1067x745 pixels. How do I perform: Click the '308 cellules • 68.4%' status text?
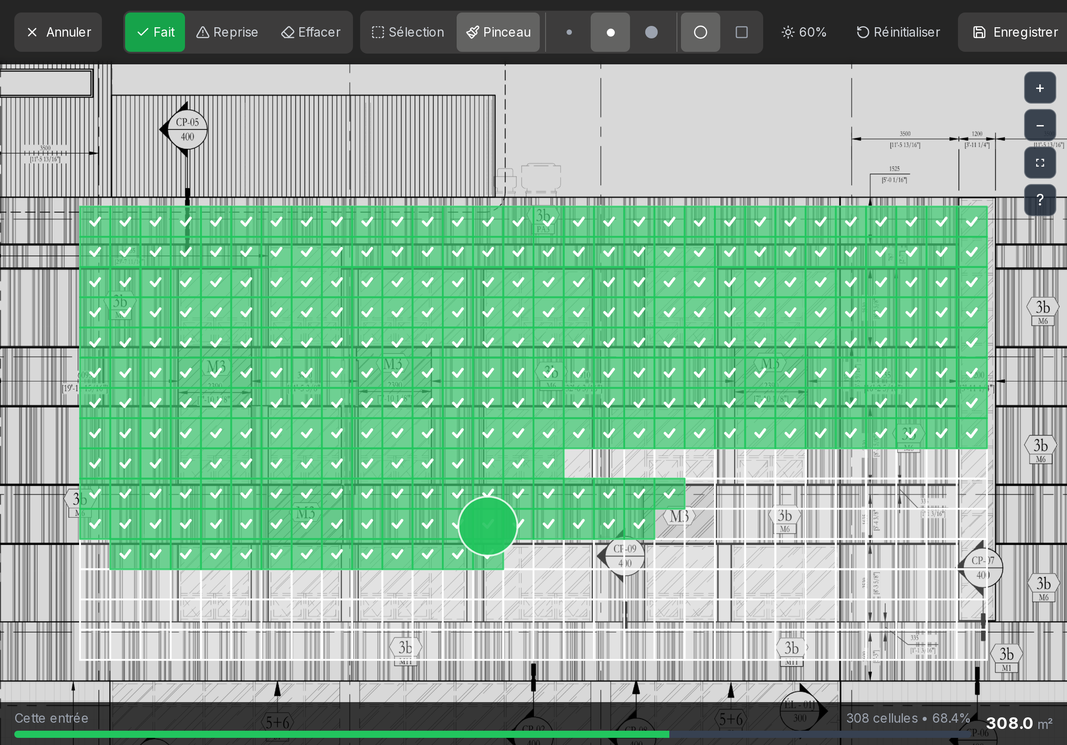[908, 718]
